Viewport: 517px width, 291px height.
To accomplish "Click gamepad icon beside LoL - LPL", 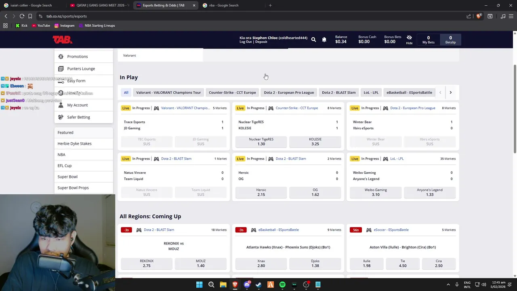I will point(385,158).
